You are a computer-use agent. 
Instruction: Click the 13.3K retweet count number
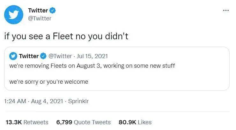[x=14, y=122]
